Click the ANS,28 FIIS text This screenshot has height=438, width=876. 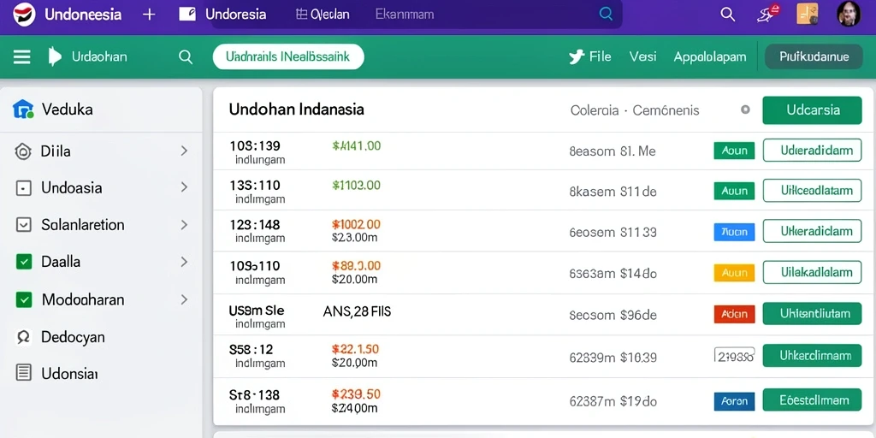click(357, 311)
